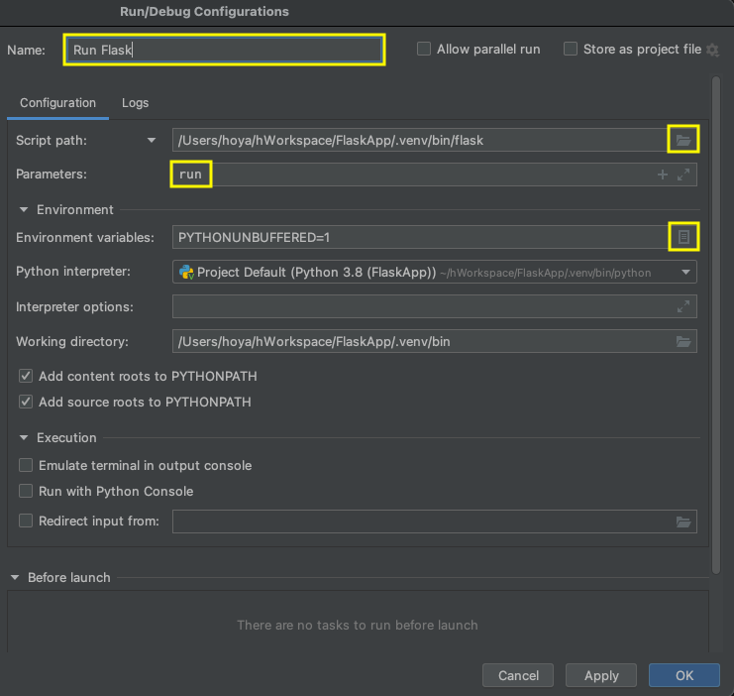Open Store as project file settings gear
734x696 pixels.
[712, 50]
